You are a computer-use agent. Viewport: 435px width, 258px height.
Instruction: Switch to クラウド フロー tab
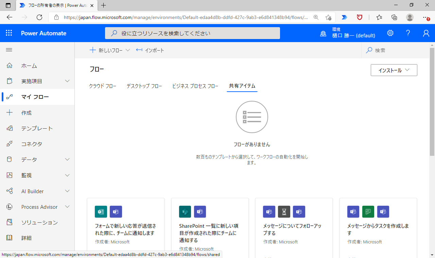click(x=103, y=86)
